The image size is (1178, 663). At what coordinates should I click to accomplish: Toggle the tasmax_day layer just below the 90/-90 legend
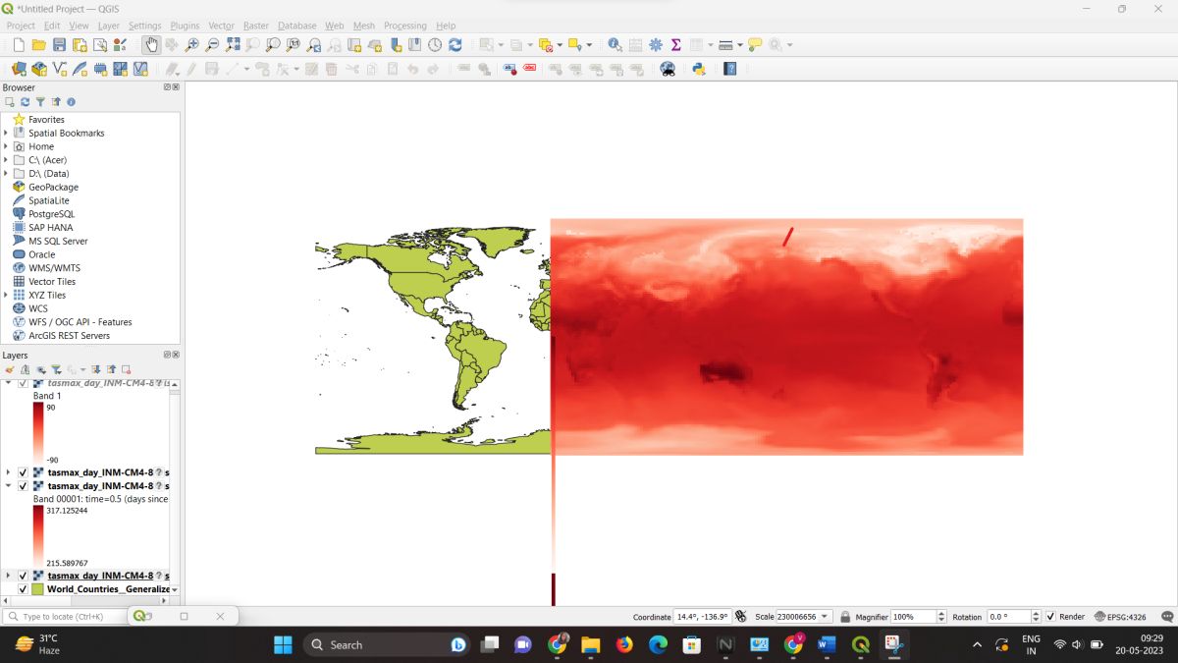(x=23, y=472)
